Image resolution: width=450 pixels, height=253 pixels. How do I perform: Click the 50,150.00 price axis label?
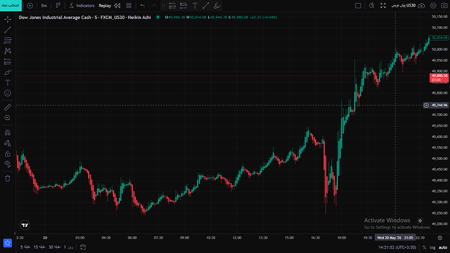click(440, 17)
